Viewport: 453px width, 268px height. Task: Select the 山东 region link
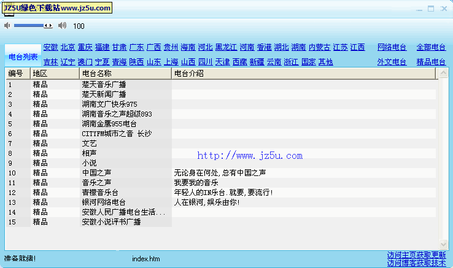tap(154, 62)
